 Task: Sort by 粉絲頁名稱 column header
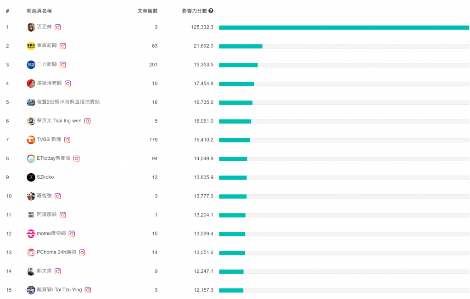(x=39, y=11)
